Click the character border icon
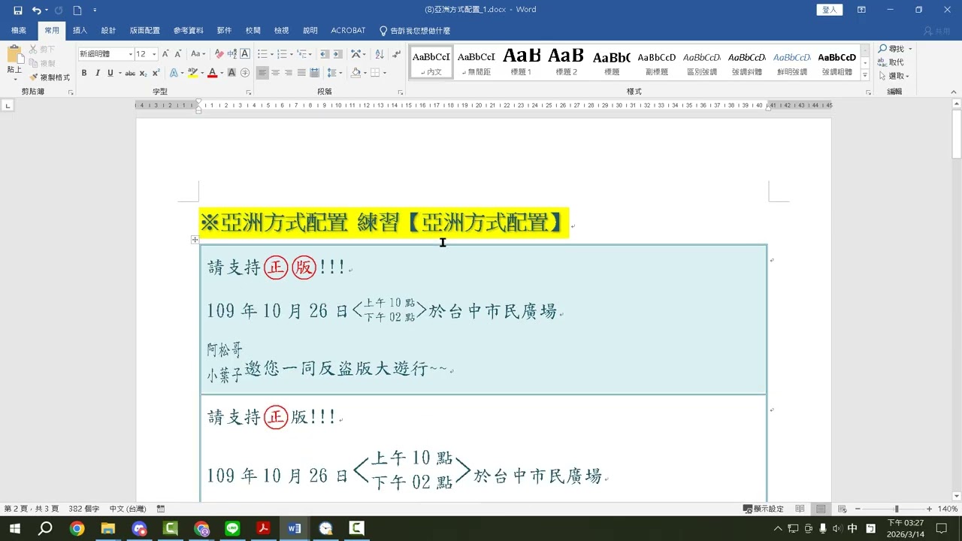The image size is (962, 541). [245, 54]
